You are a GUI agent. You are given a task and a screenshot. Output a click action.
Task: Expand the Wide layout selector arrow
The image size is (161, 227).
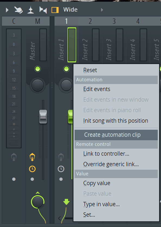click(x=102, y=10)
